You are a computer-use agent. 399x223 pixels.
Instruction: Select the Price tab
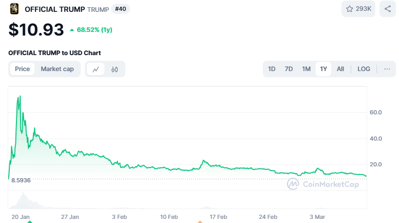[23, 69]
